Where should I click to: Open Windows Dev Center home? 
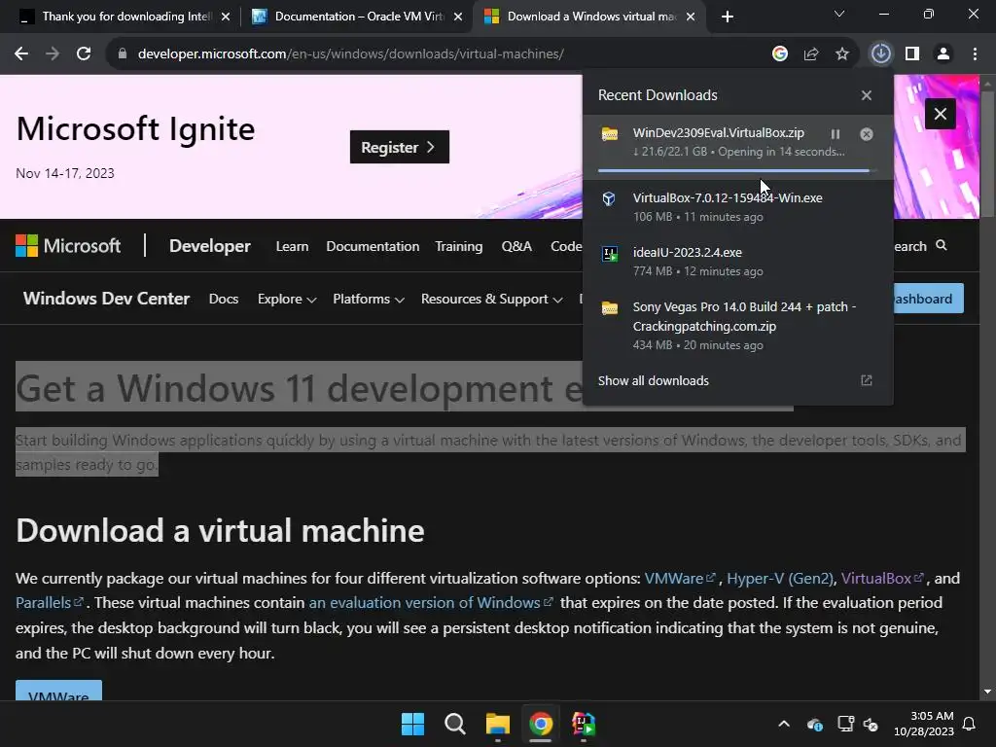pyautogui.click(x=106, y=299)
